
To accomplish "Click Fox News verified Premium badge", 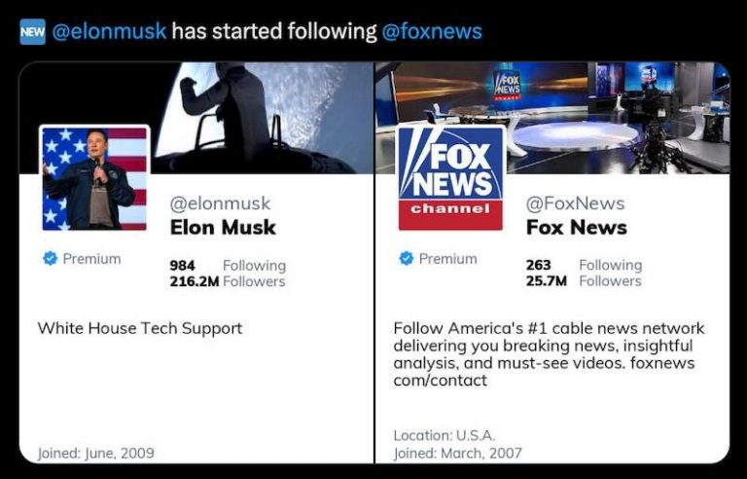I will 407,259.
